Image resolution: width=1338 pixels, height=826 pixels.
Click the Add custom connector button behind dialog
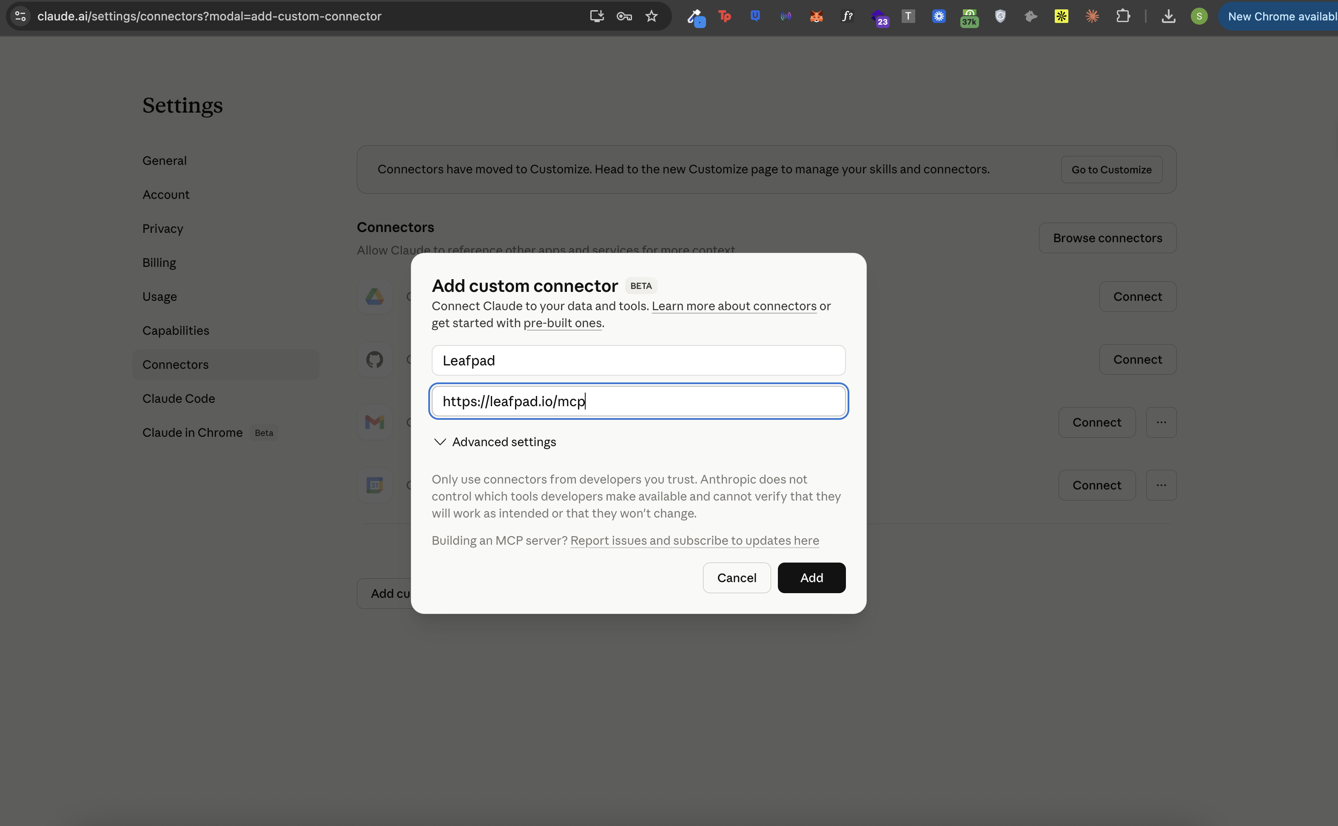click(x=384, y=593)
